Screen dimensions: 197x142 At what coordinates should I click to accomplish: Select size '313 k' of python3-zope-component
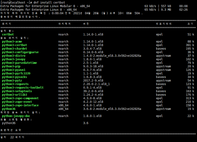pos(190,98)
